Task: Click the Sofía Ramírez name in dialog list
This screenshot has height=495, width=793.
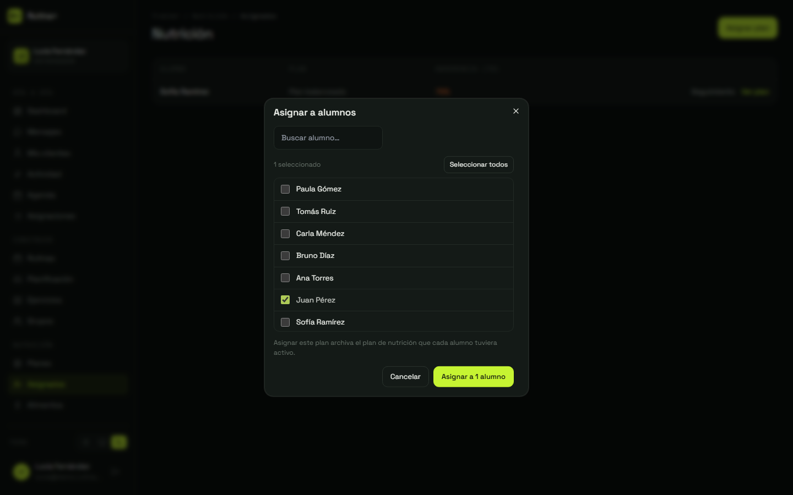Action: [321, 322]
